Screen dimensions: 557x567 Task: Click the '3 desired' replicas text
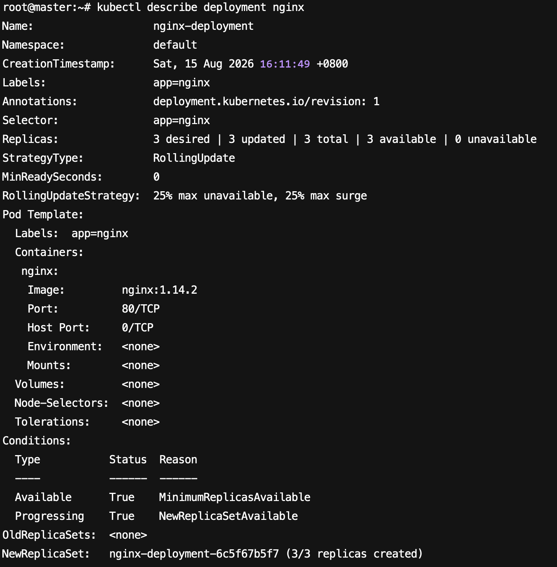coord(181,139)
